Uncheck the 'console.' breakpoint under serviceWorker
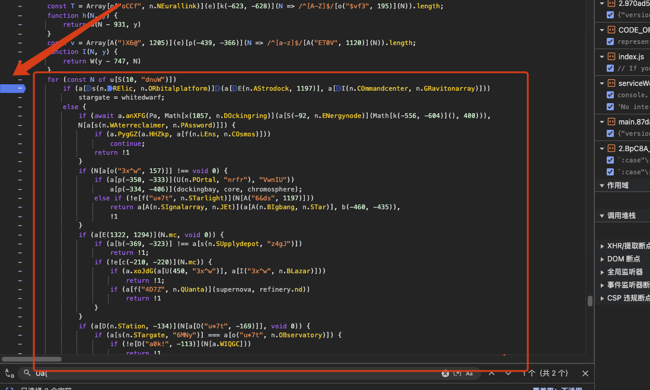 (x=610, y=95)
